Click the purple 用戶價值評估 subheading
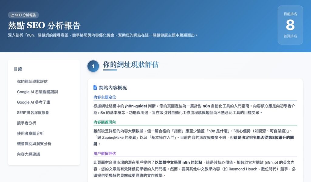The width and height of the screenshot is (311, 182). 105,153
